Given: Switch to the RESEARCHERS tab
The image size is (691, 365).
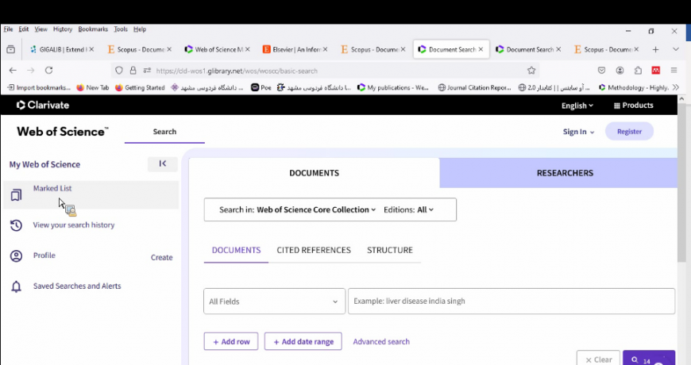Looking at the screenshot, I should pyautogui.click(x=558, y=173).
